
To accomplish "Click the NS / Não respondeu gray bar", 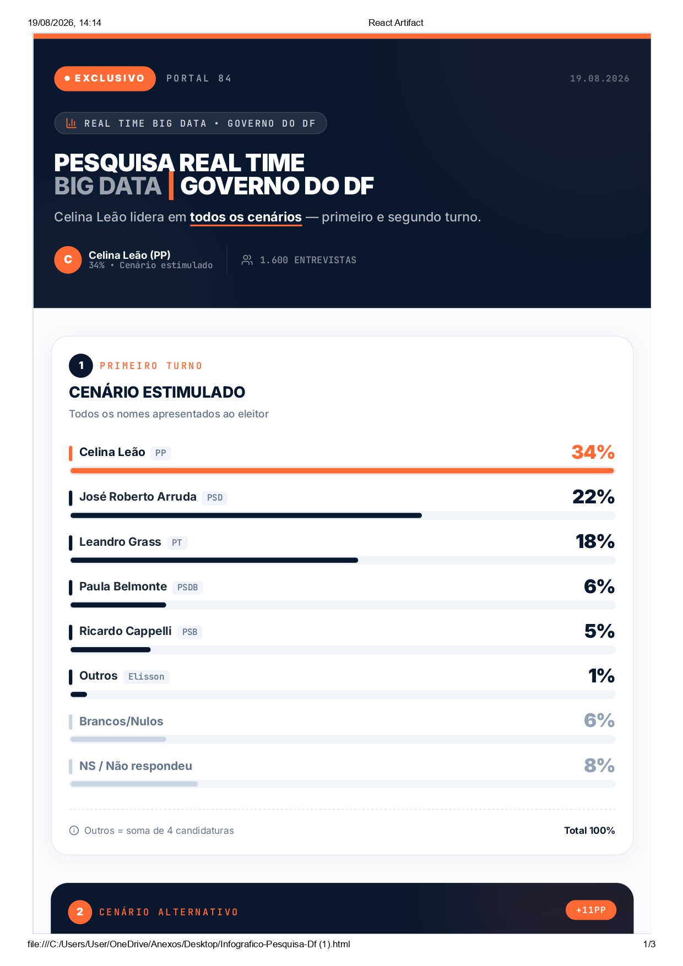I will click(x=343, y=784).
